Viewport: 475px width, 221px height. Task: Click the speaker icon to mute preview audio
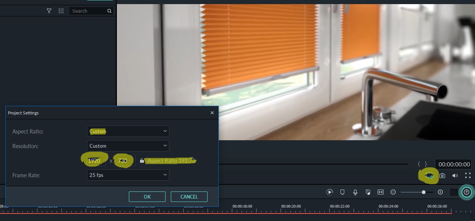455,175
